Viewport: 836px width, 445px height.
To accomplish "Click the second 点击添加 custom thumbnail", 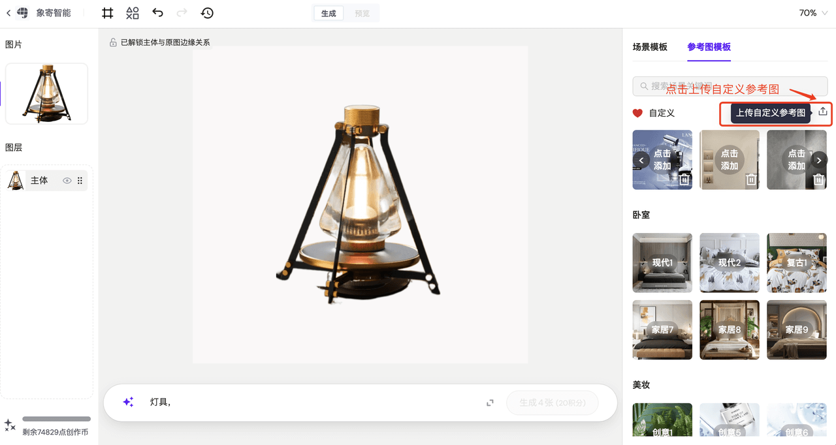I will click(x=730, y=160).
